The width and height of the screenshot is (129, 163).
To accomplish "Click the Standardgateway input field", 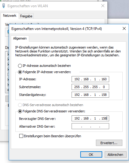I will point(90,95).
